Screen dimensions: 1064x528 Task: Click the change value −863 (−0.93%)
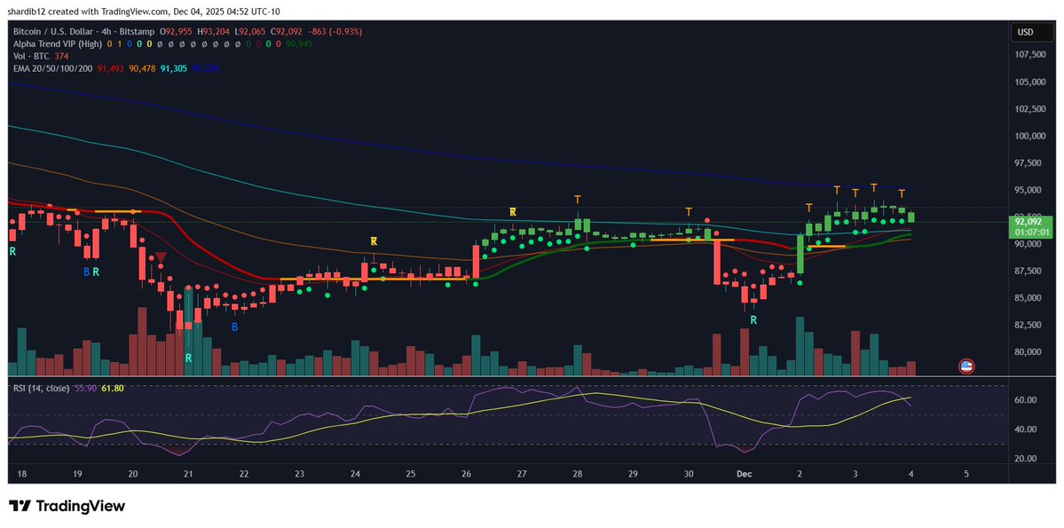pyautogui.click(x=333, y=31)
